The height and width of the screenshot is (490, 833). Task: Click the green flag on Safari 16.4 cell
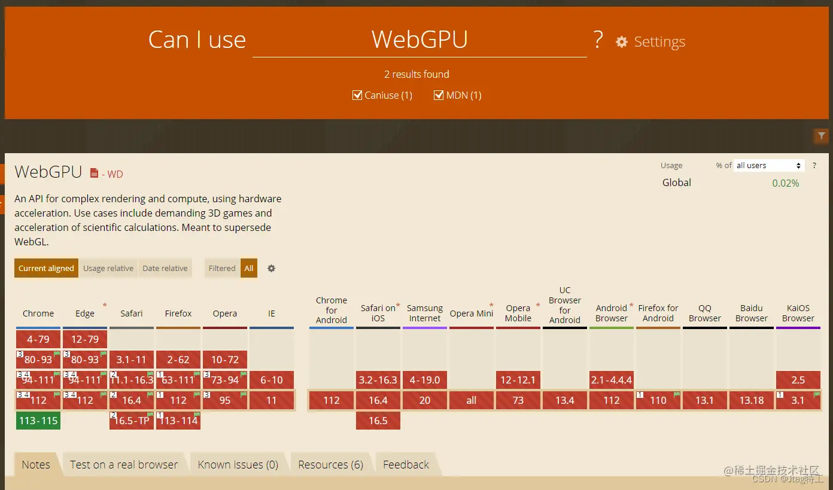[151, 394]
